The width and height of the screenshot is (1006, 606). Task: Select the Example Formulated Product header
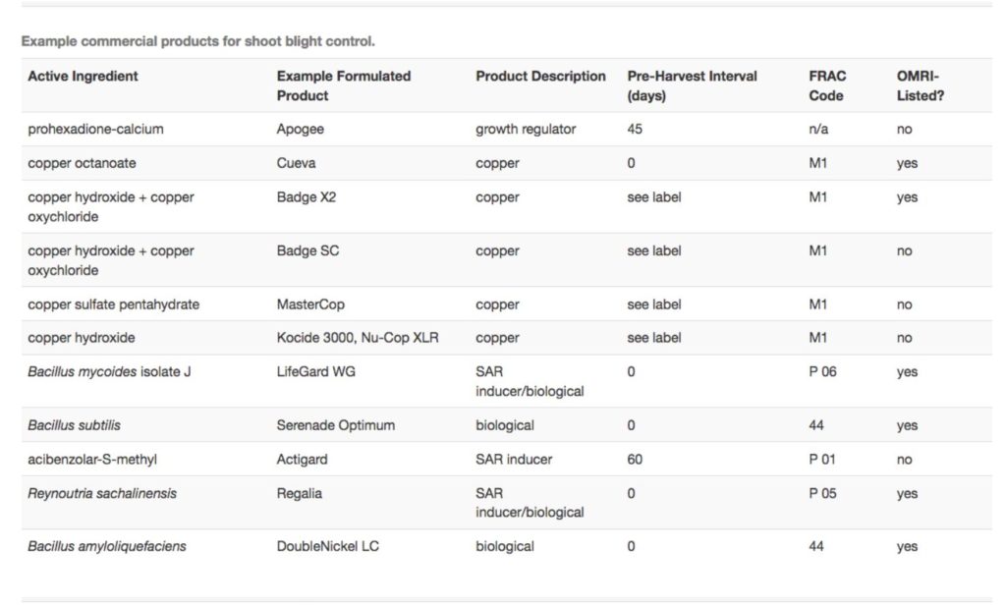(343, 85)
